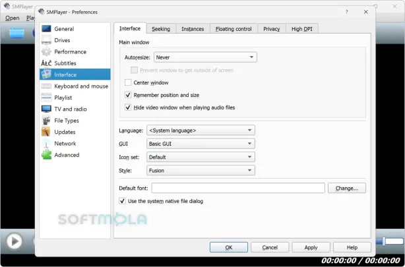This screenshot has height=267, width=405.
Task: Select the Updates section icon
Action: coord(46,132)
